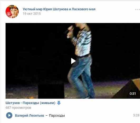Open Уютный мир Юрия Шатунова community link
This screenshot has height=123, width=140.
point(59,9)
